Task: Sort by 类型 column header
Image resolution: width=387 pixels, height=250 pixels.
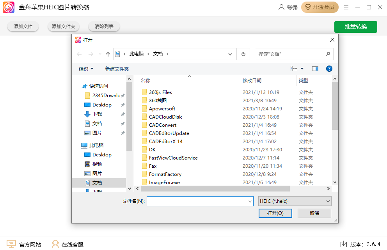Action: [x=304, y=80]
